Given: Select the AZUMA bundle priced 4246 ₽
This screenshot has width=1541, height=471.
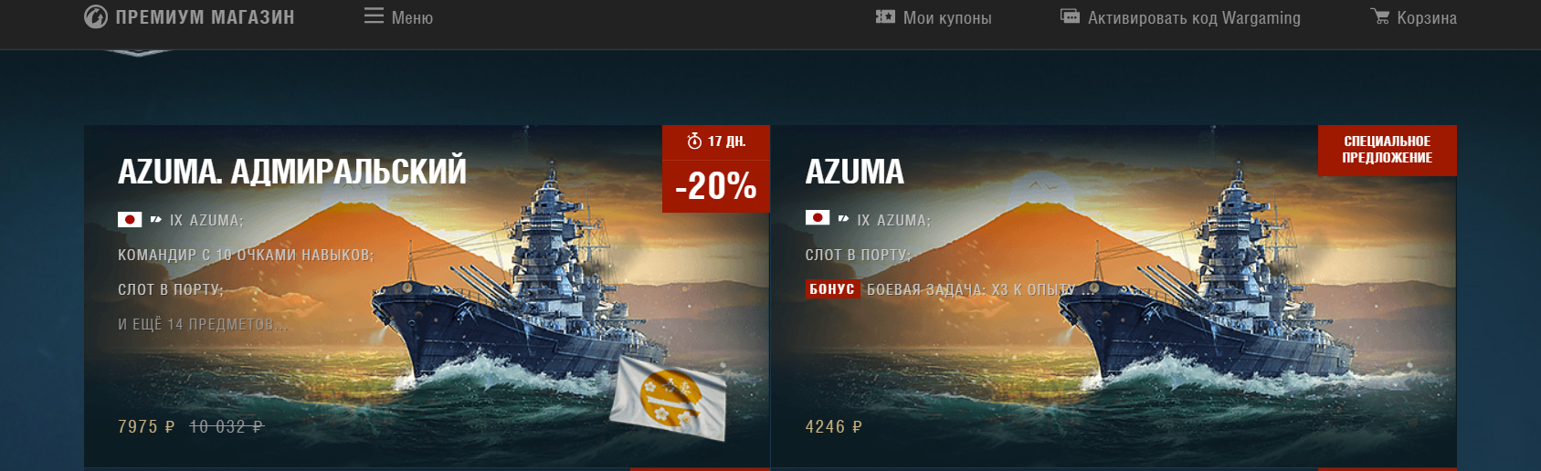Looking at the screenshot, I should coord(1114,297).
